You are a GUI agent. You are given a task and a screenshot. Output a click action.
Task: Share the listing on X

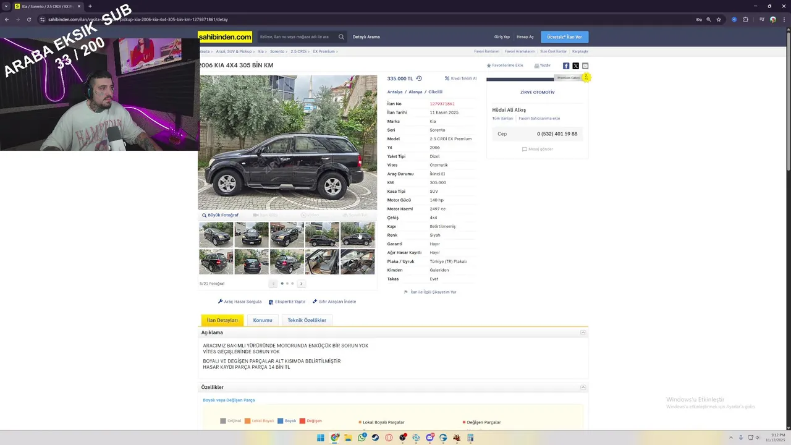(x=575, y=66)
